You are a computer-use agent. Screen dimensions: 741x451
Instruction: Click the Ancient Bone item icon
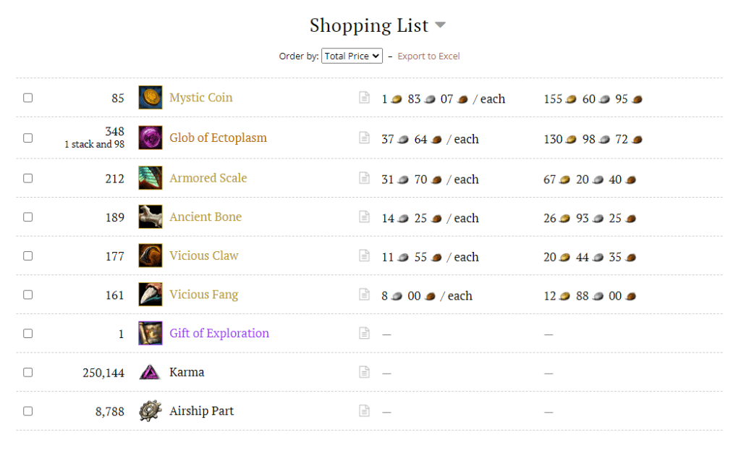pos(151,217)
